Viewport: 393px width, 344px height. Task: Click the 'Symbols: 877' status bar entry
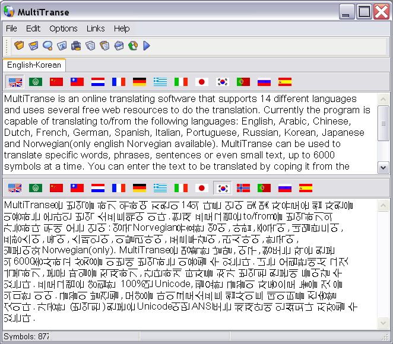(x=27, y=336)
